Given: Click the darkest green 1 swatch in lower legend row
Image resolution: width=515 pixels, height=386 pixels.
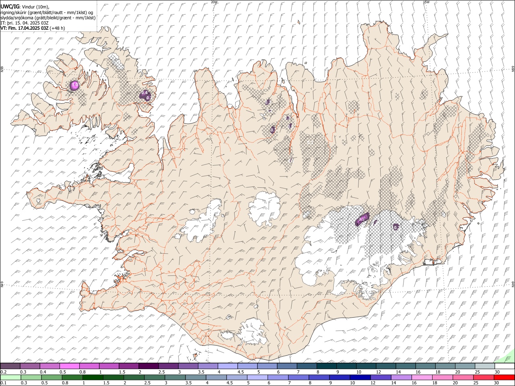Looking at the screenshot, I should [93, 377].
